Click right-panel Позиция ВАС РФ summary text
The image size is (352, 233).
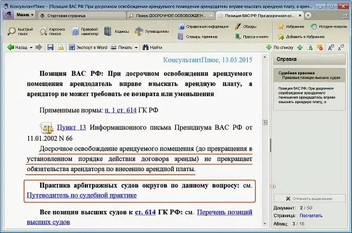click(307, 95)
